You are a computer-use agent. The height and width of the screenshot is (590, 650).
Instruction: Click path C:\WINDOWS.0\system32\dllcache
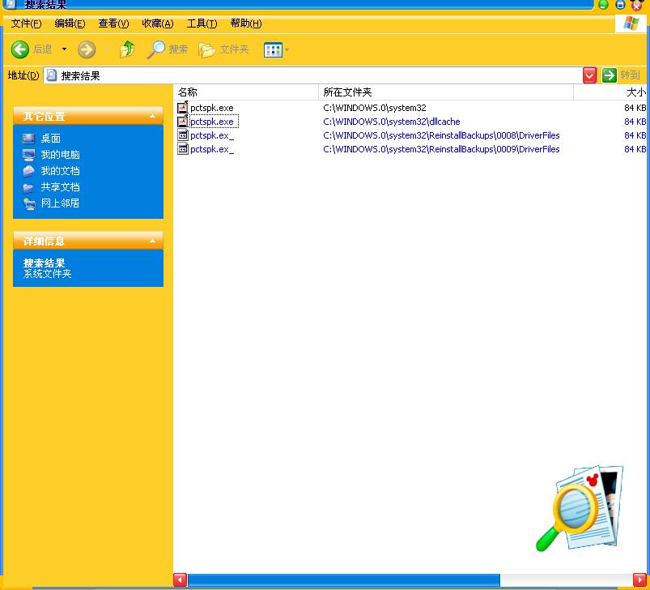[391, 122]
